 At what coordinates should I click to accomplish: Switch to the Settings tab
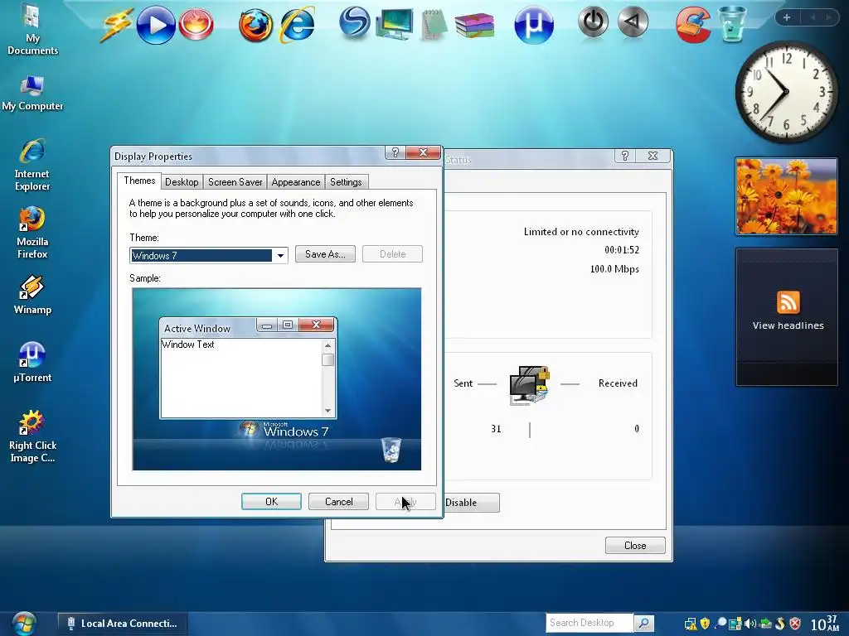346,182
